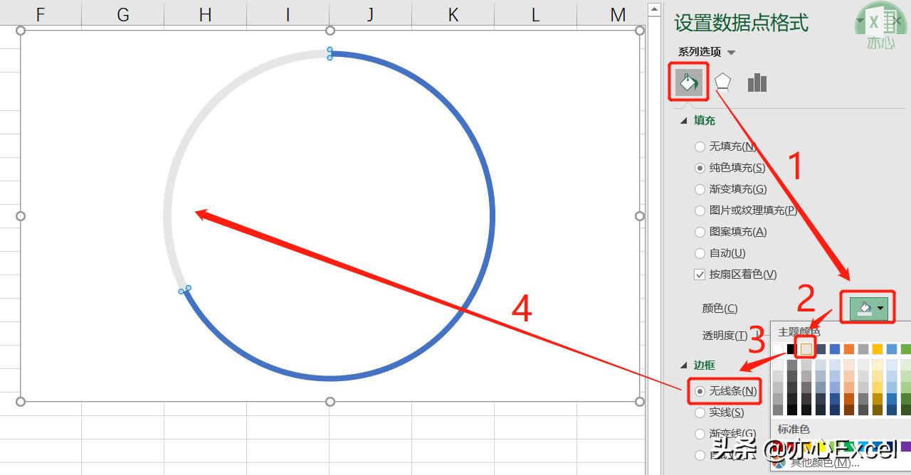
Task: Click column header K
Action: tap(452, 14)
